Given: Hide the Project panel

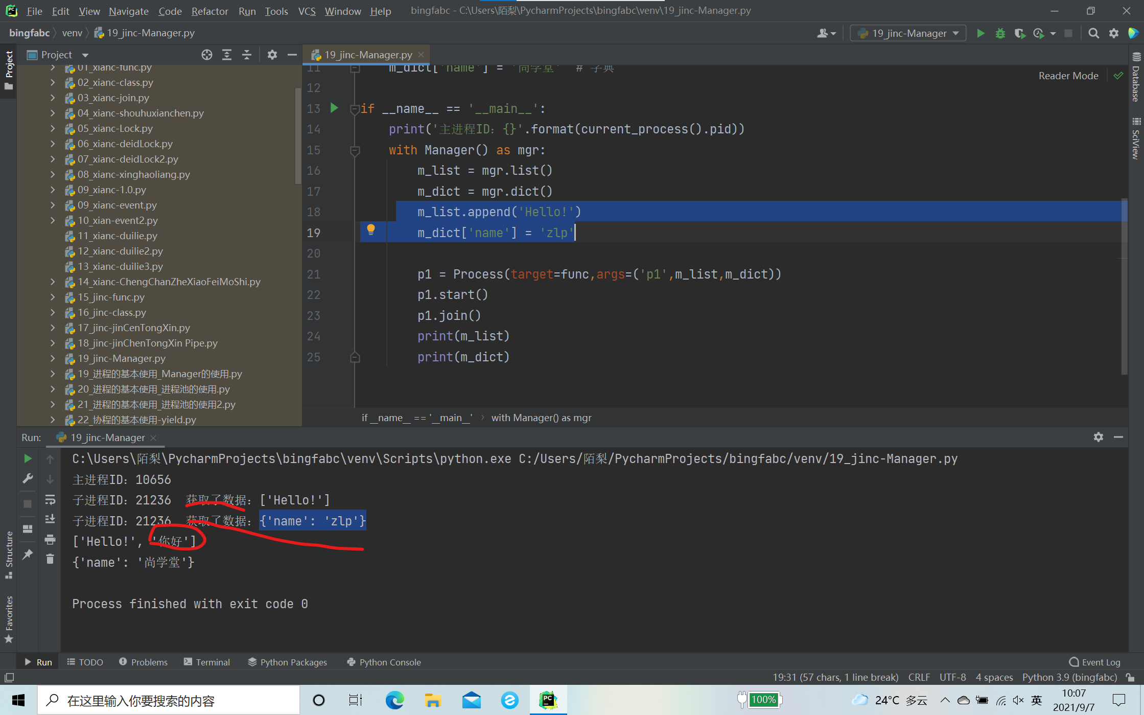Looking at the screenshot, I should 292,55.
